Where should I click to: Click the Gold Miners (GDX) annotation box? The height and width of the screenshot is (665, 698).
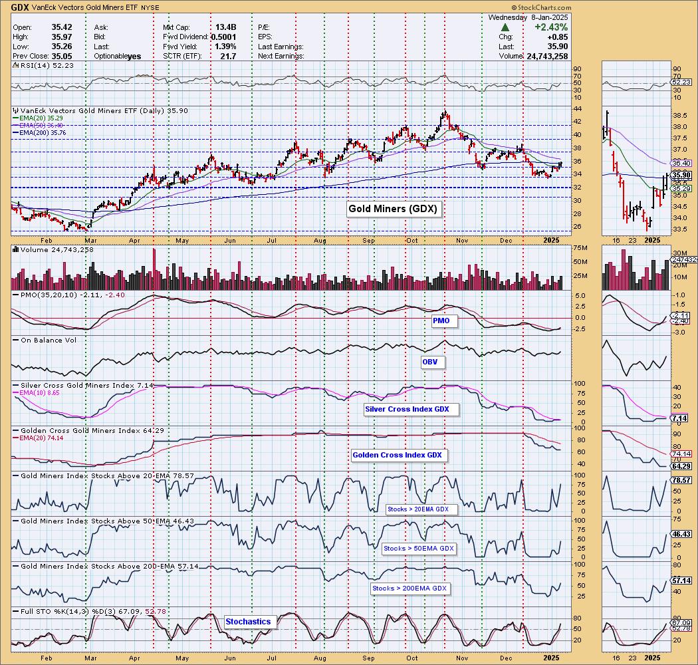[x=394, y=209]
